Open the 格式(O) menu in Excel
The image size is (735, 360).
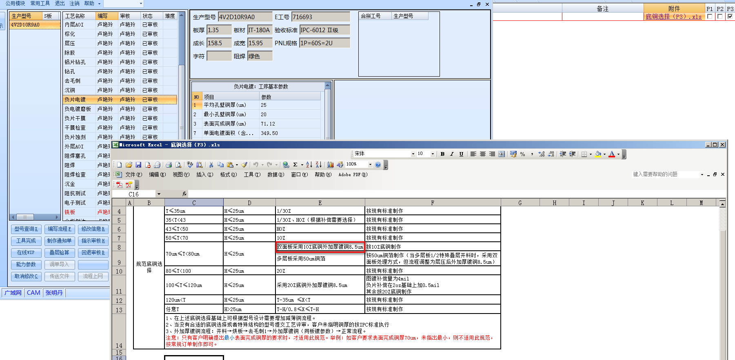tap(228, 174)
